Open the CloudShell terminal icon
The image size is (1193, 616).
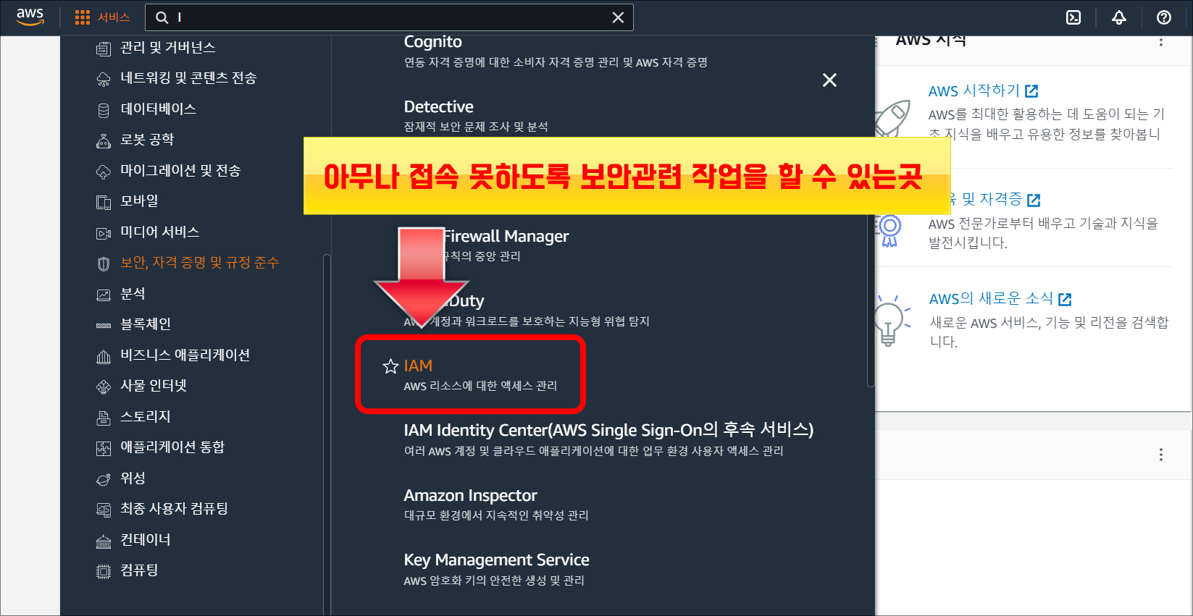click(x=1073, y=17)
